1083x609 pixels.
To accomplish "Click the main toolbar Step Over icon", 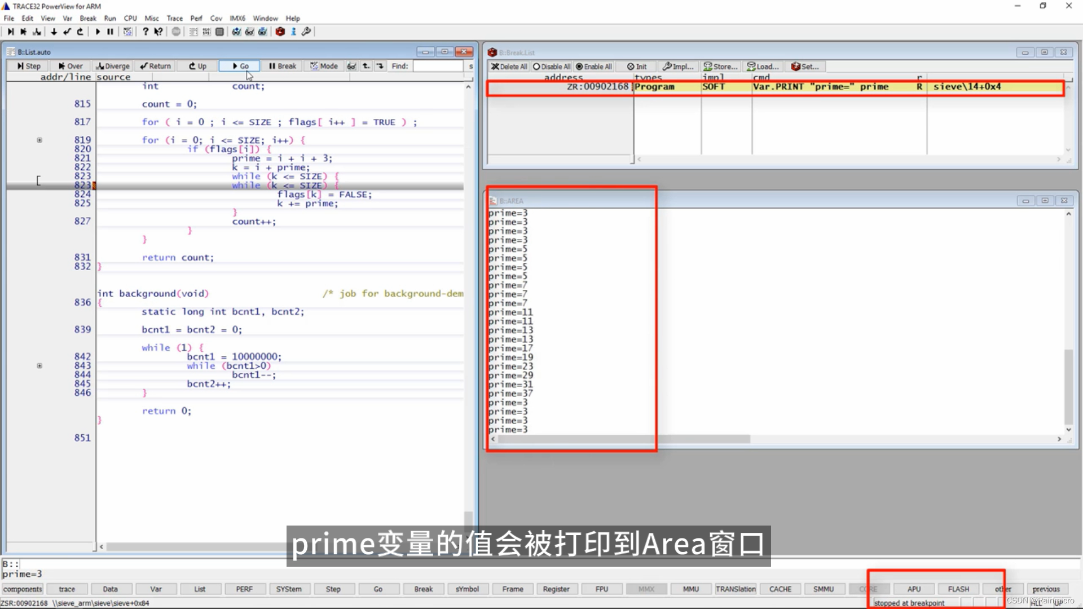I will 23,32.
